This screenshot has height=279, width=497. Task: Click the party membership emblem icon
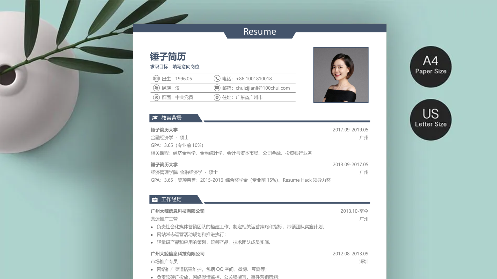coord(156,97)
